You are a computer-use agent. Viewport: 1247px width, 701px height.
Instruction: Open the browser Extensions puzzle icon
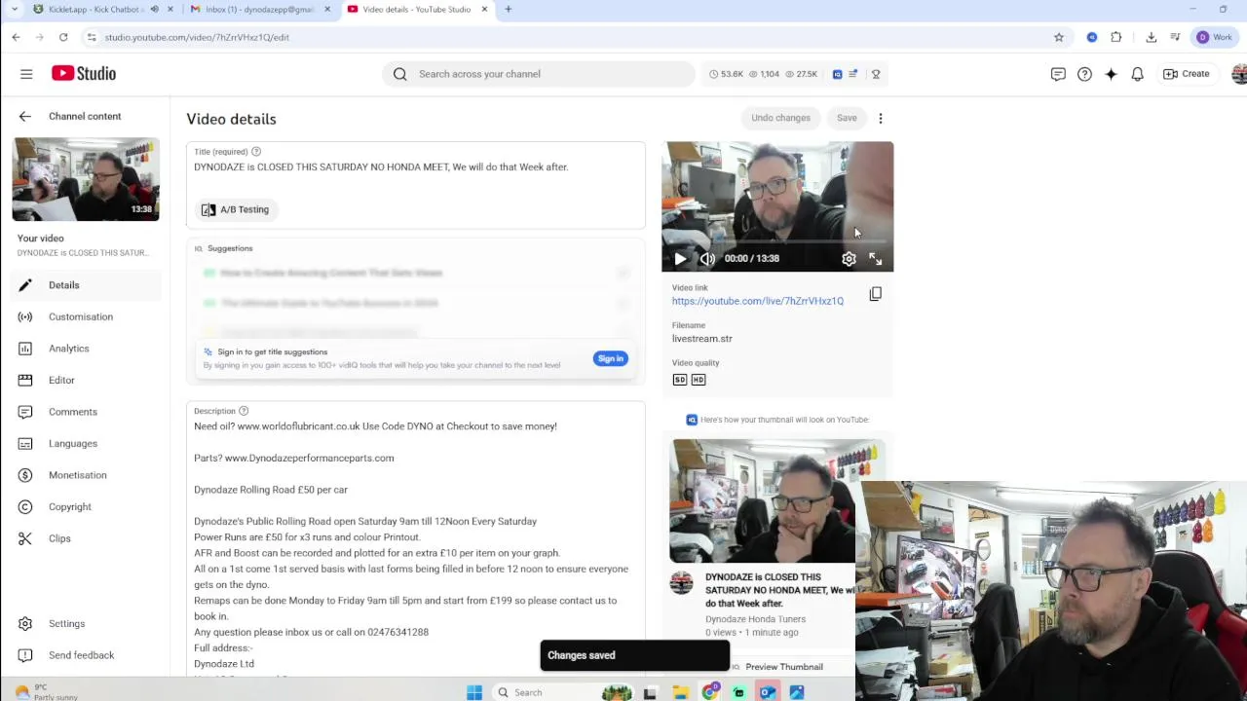click(1116, 37)
